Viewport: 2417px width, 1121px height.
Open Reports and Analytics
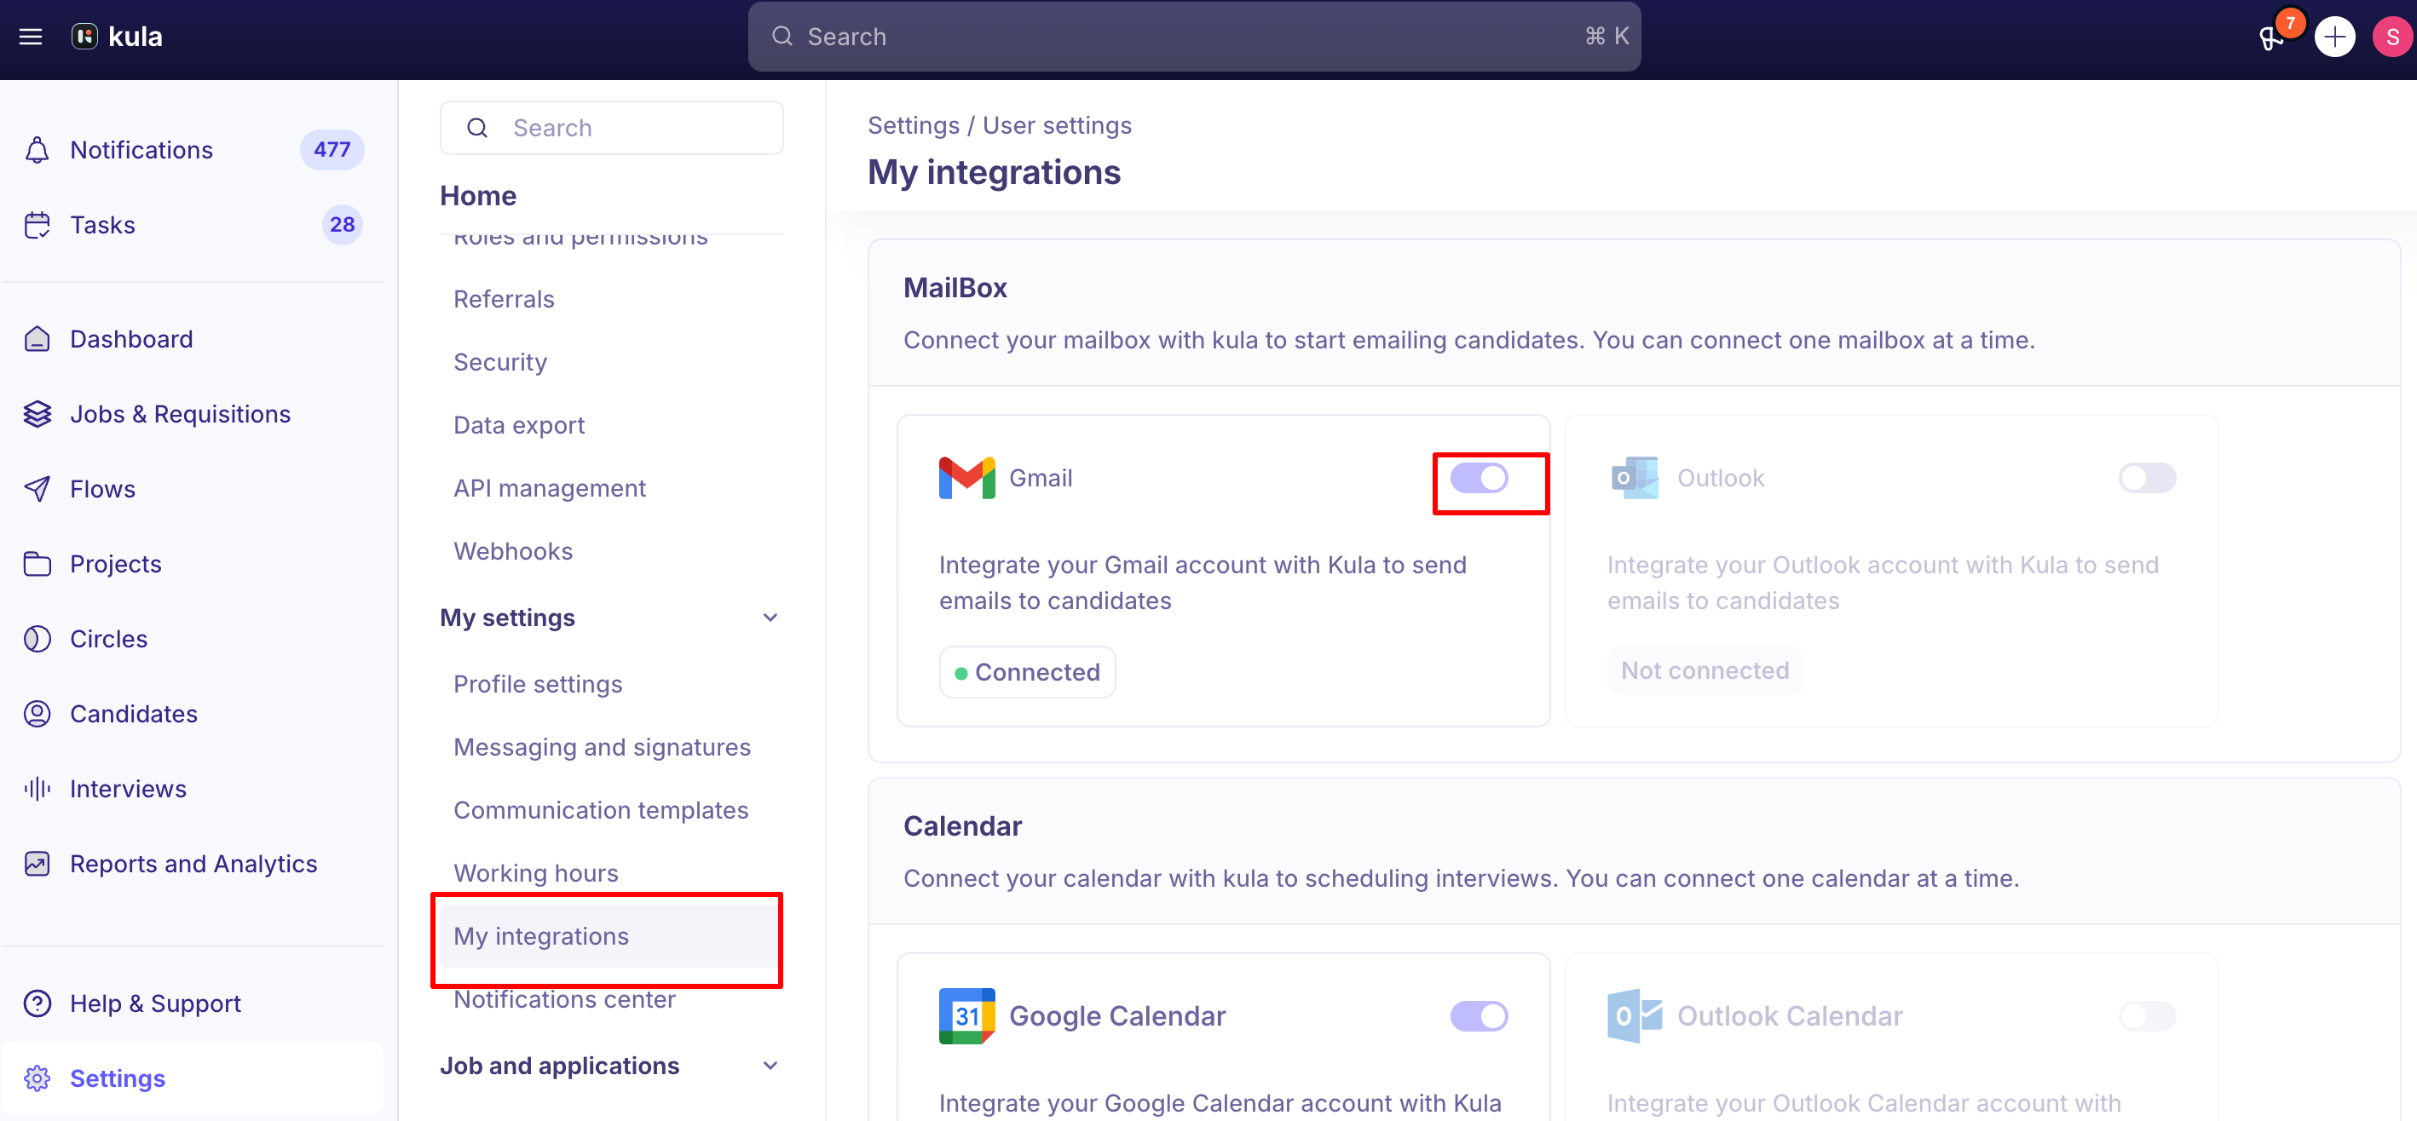[193, 864]
